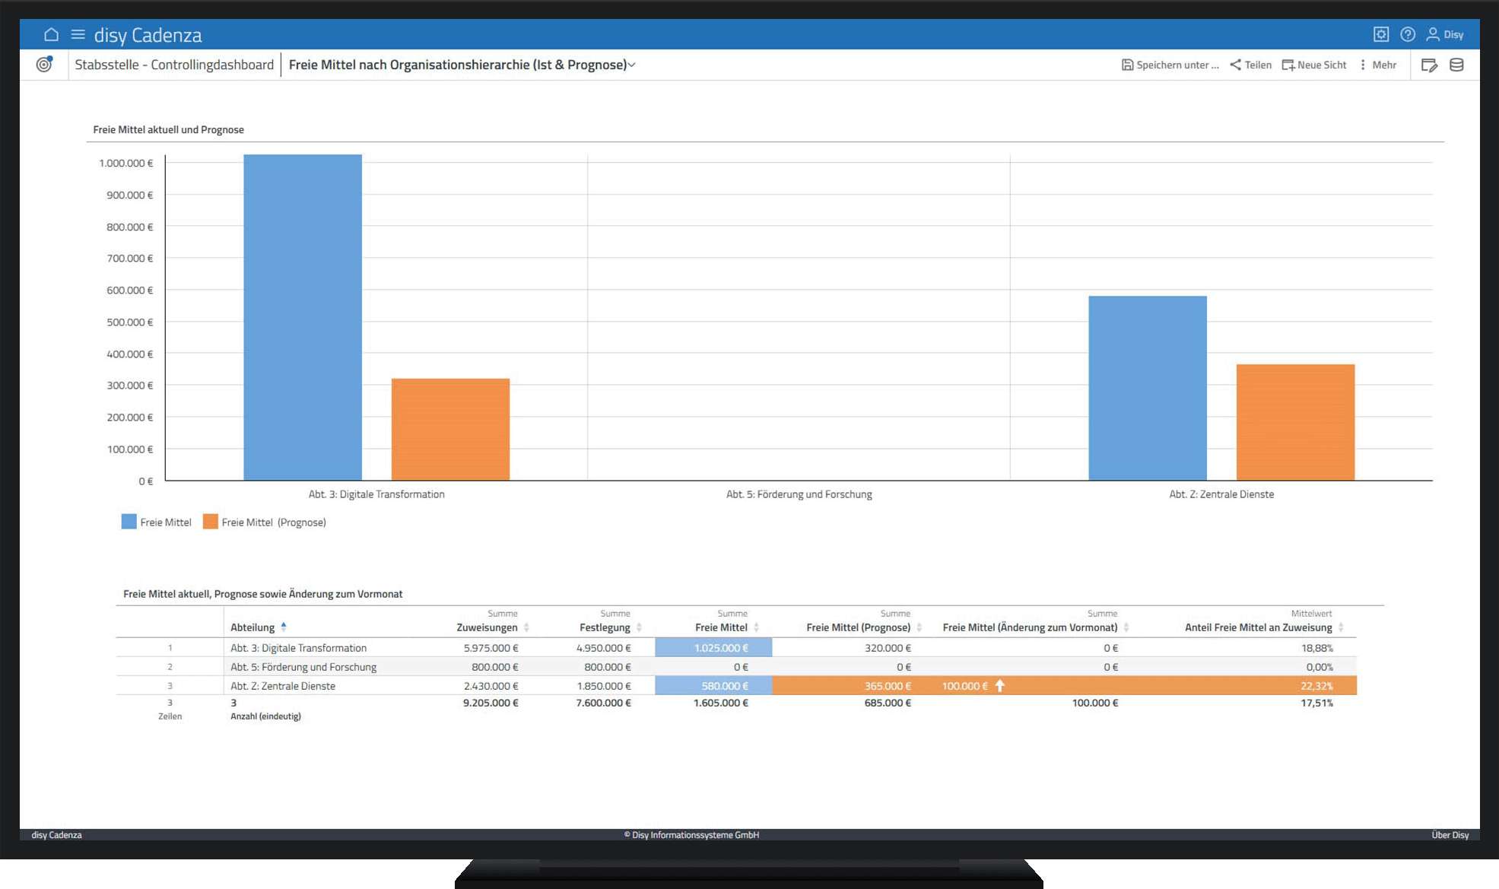Go to the home icon

pos(51,34)
